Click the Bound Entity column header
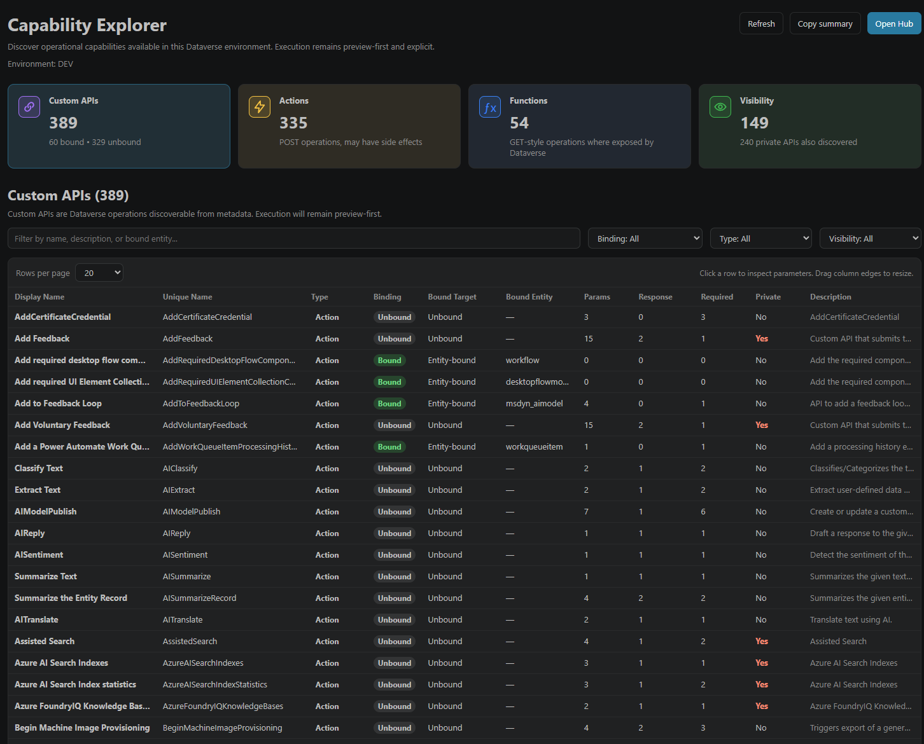924x744 pixels. tap(529, 297)
